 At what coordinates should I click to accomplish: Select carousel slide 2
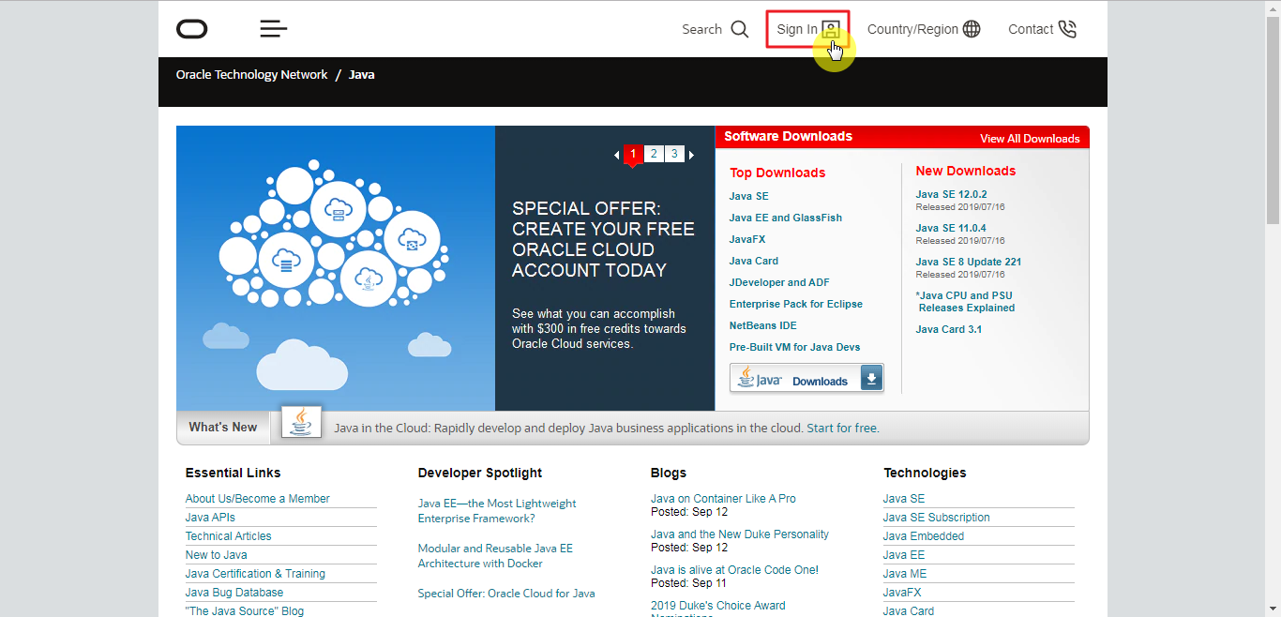pos(654,154)
